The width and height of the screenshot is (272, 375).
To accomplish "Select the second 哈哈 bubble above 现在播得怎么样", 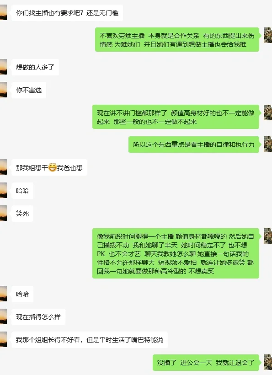I will 22,294.
